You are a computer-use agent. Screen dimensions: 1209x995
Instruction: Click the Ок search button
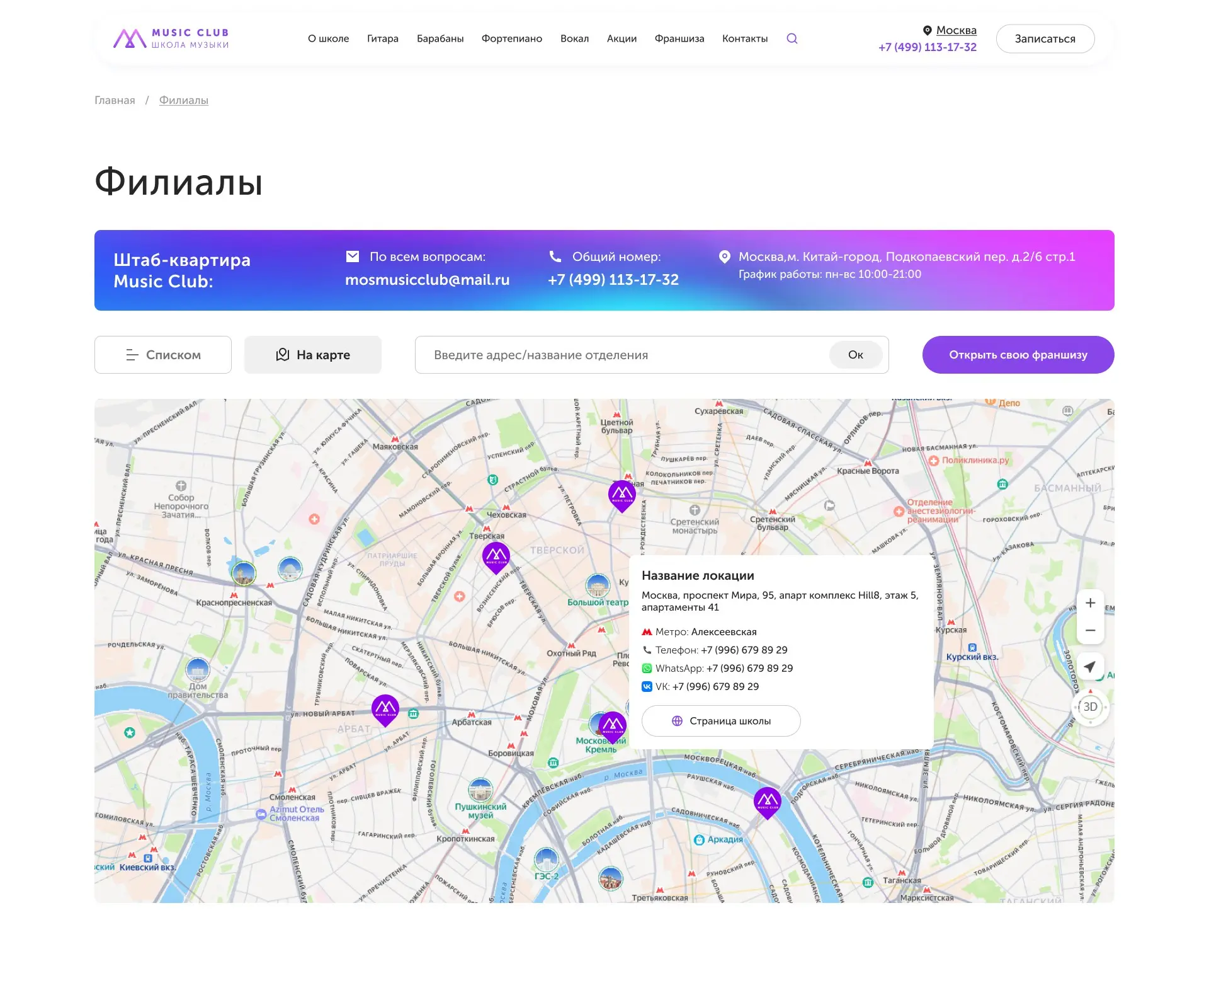tap(856, 355)
